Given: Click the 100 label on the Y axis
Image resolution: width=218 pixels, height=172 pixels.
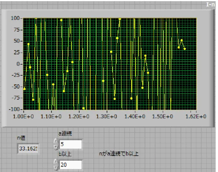Looking at the screenshot, I should pyautogui.click(x=15, y=18).
